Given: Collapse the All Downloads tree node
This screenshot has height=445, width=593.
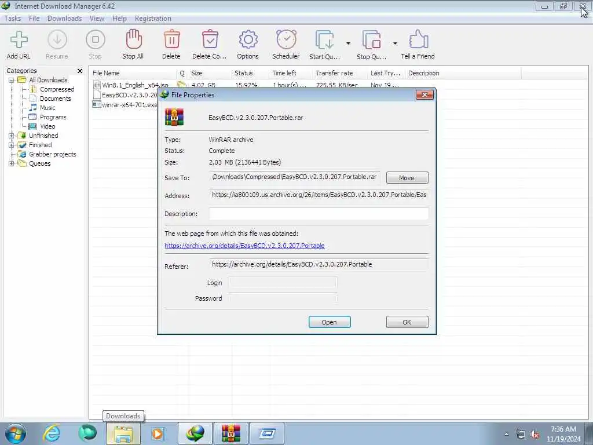Looking at the screenshot, I should pyautogui.click(x=12, y=80).
